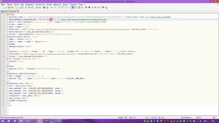Image resolution: width=219 pixels, height=123 pixels.
Task: Toggle synchronized vertical scrolling
Action: pos(59,8)
